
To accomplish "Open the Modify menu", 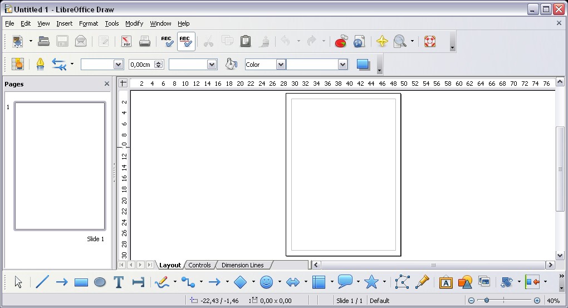I will [134, 23].
